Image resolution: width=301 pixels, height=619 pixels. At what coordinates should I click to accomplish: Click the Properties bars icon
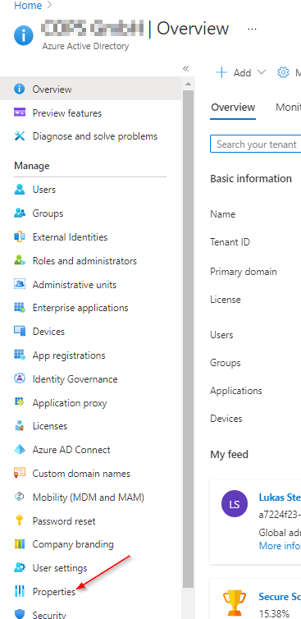(20, 591)
